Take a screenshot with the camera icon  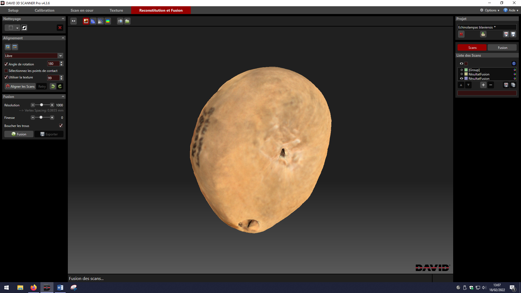click(120, 21)
